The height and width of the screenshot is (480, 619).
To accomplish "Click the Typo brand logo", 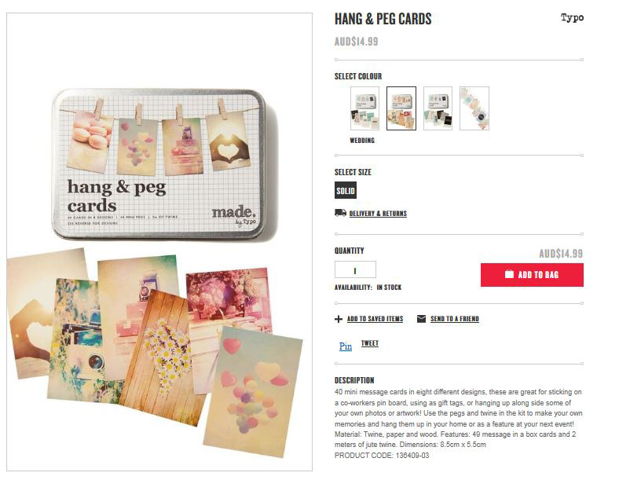I will coord(572,18).
